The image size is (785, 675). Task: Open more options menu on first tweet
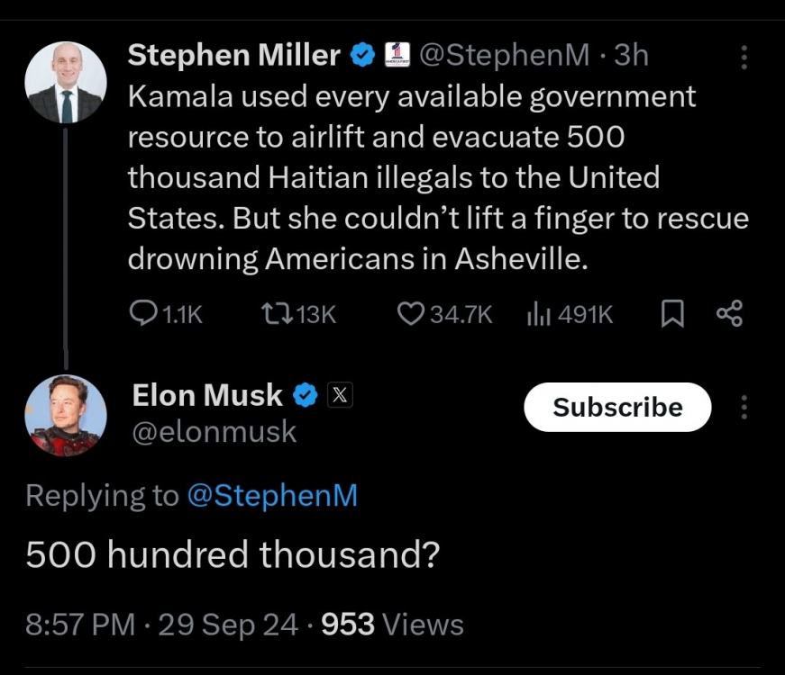pyautogui.click(x=744, y=58)
